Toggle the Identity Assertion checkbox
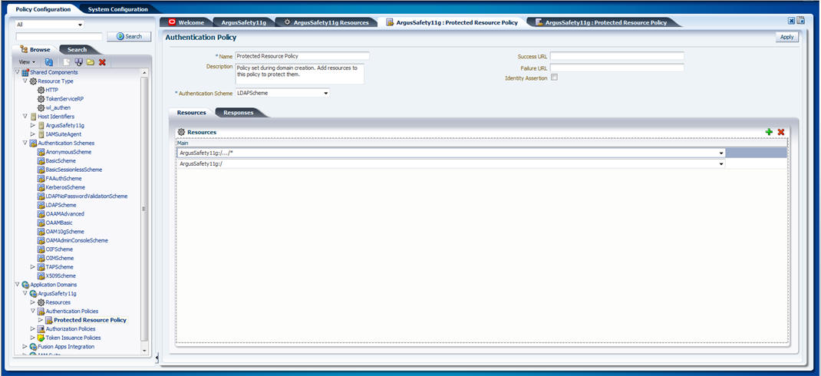Image resolution: width=821 pixels, height=376 pixels. point(555,78)
